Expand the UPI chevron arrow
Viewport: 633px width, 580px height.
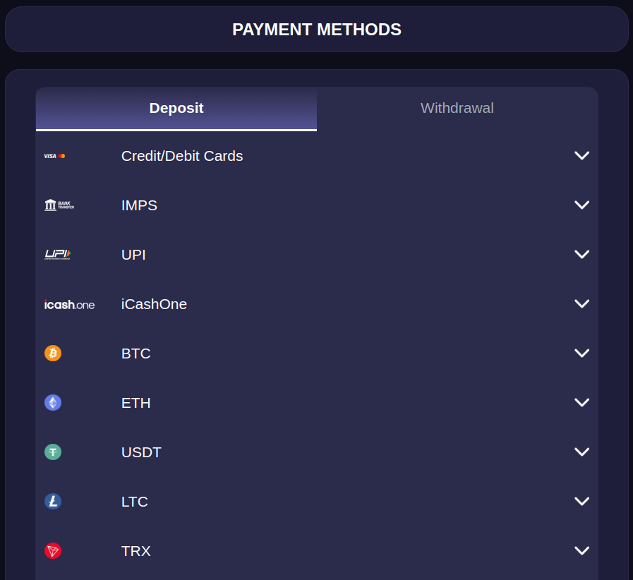[581, 255]
